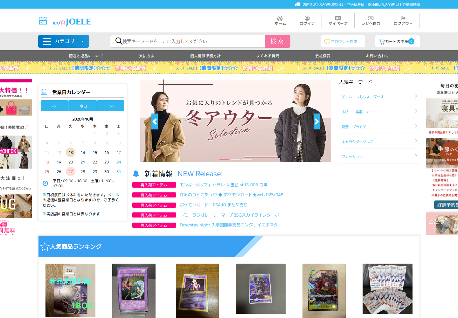Open One Piece card packs thumbnail
The height and width of the screenshot is (318, 458).
[387, 289]
